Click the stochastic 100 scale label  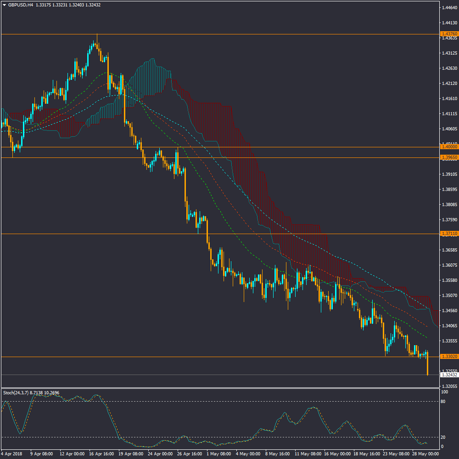pyautogui.click(x=444, y=392)
